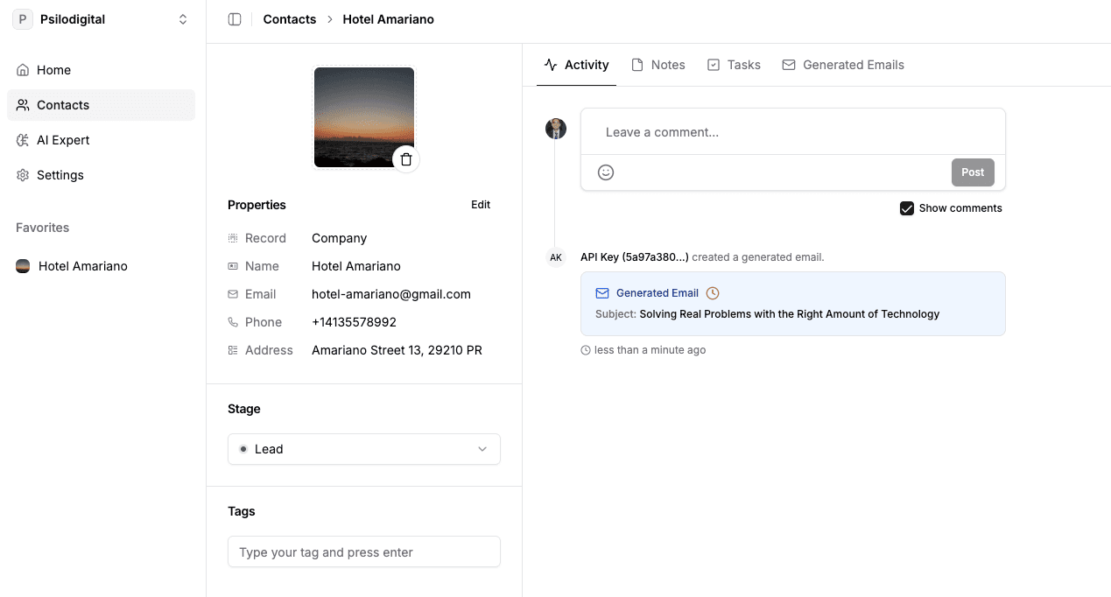Screen dimensions: 1111x597
Task: Click the Leave a comment field
Action: [x=793, y=132]
